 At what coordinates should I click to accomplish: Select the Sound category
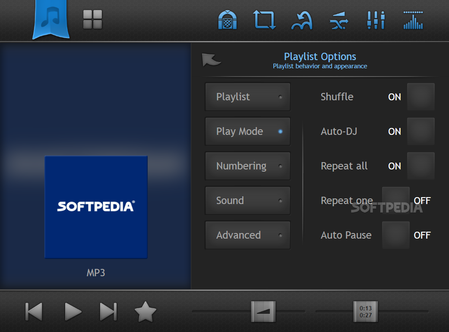(248, 201)
